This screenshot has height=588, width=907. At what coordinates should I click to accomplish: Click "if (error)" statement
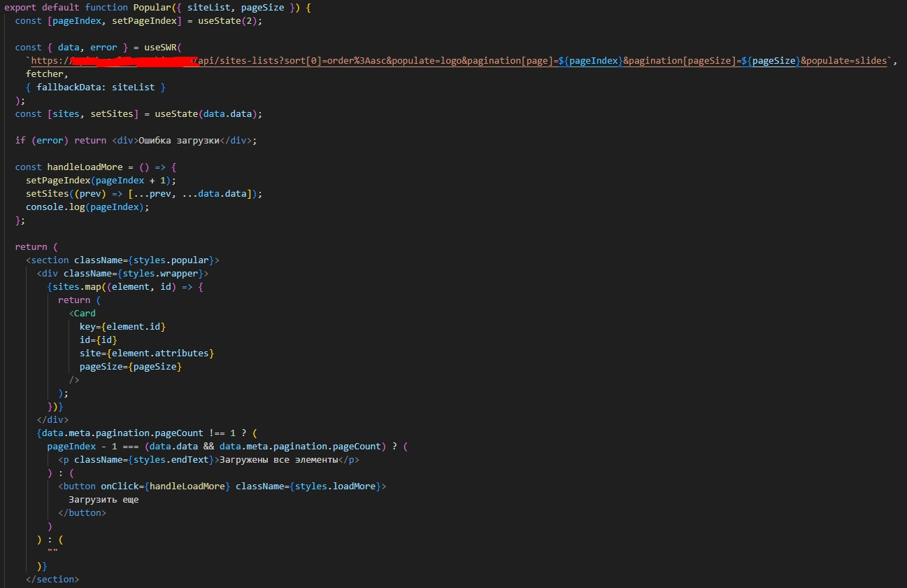[x=42, y=140]
